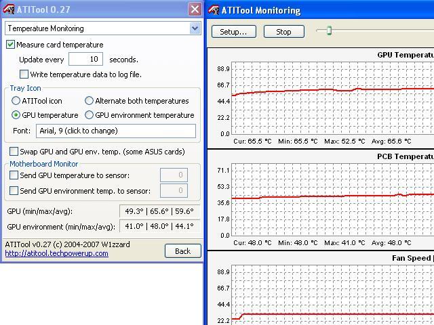Click the Monitoring window slider handle

point(329,30)
